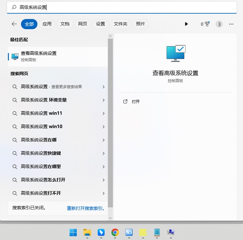Image resolution: width=243 pixels, height=240 pixels.
Task: Open the S3 app on taskbar
Action: point(129,232)
